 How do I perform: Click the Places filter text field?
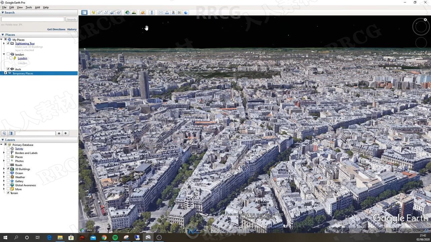point(35,133)
